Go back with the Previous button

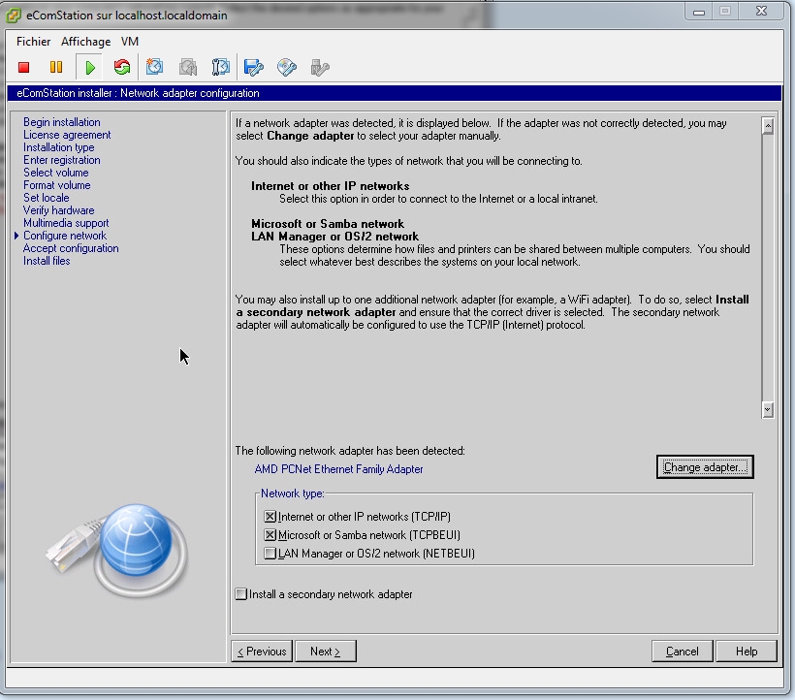(x=262, y=652)
